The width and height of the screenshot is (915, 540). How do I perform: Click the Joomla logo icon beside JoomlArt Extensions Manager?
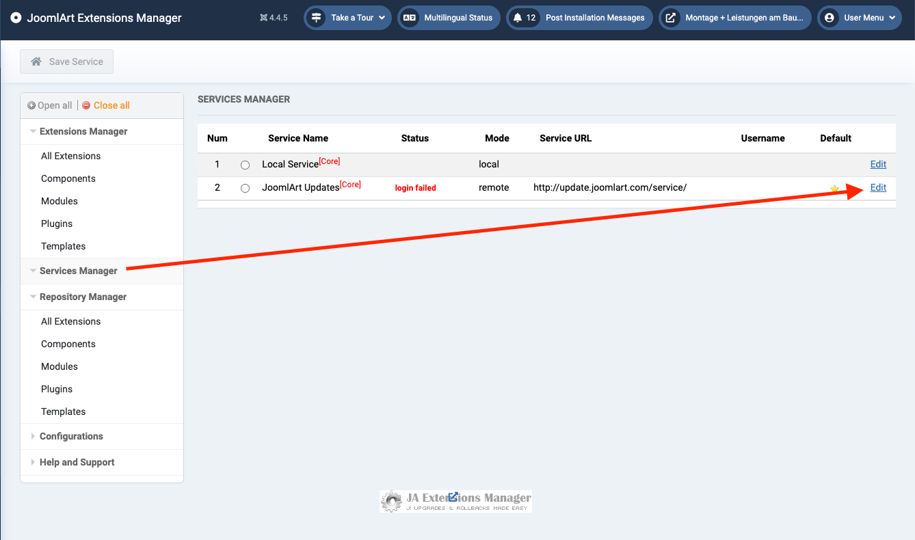(16, 18)
